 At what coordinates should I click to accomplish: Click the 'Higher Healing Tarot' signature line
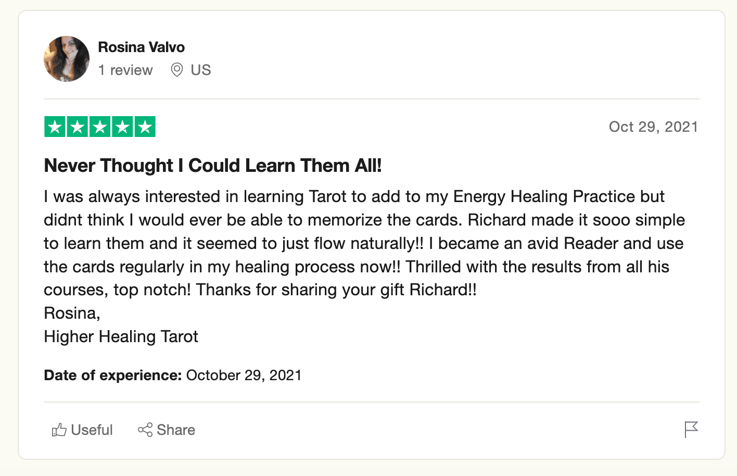(121, 336)
